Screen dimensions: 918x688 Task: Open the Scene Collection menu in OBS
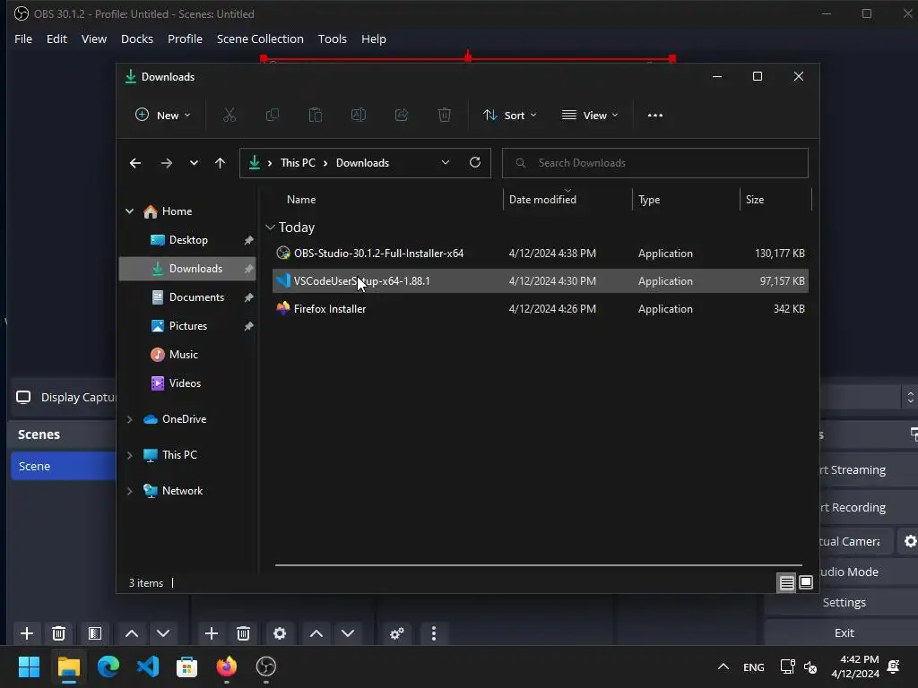[260, 39]
